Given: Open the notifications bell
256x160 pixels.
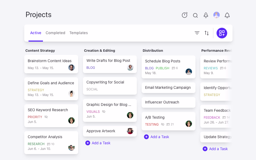Looking at the screenshot, I should (x=227, y=15).
